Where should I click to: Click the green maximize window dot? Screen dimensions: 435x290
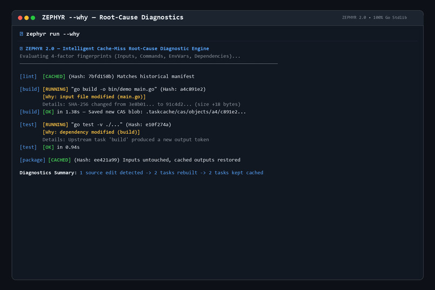pos(33,18)
